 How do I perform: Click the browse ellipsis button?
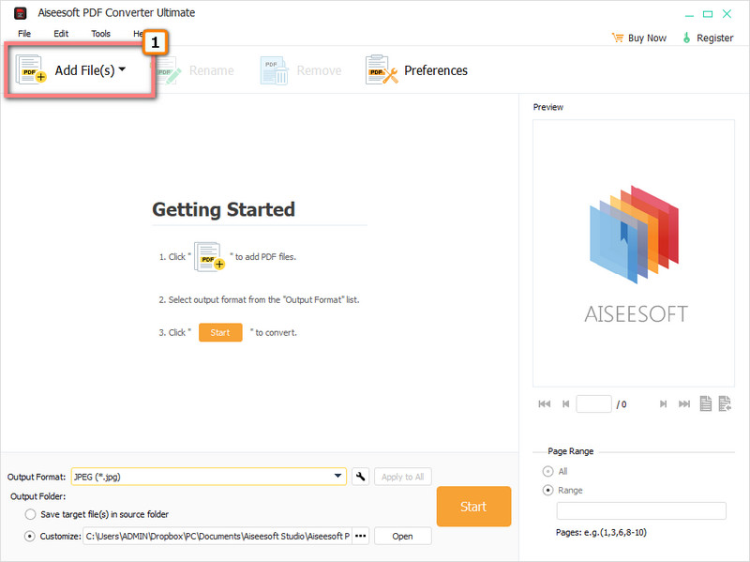[x=361, y=536]
